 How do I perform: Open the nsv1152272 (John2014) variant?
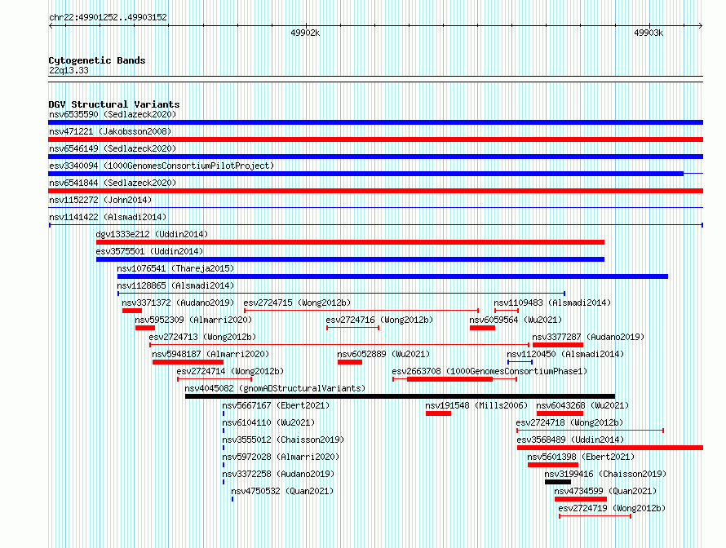click(x=100, y=200)
